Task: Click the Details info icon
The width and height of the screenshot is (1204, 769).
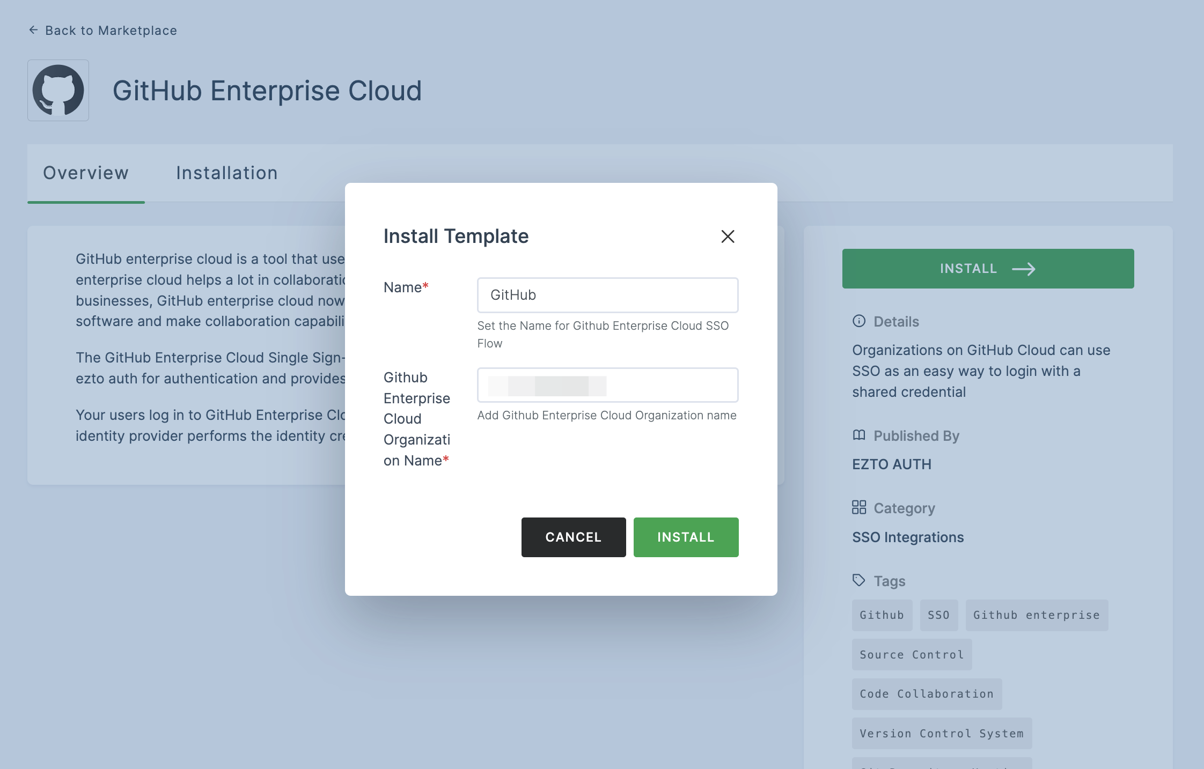Action: [x=859, y=321]
